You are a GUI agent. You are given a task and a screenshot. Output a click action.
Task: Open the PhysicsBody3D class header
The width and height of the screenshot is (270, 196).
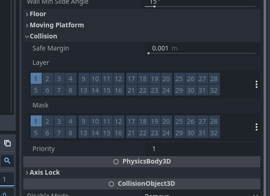tap(141, 162)
